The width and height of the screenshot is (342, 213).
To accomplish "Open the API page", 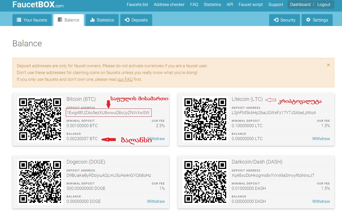I will pos(230,5).
